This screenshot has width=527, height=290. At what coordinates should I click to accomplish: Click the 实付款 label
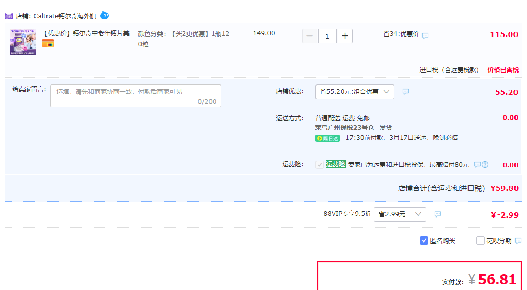453,282
